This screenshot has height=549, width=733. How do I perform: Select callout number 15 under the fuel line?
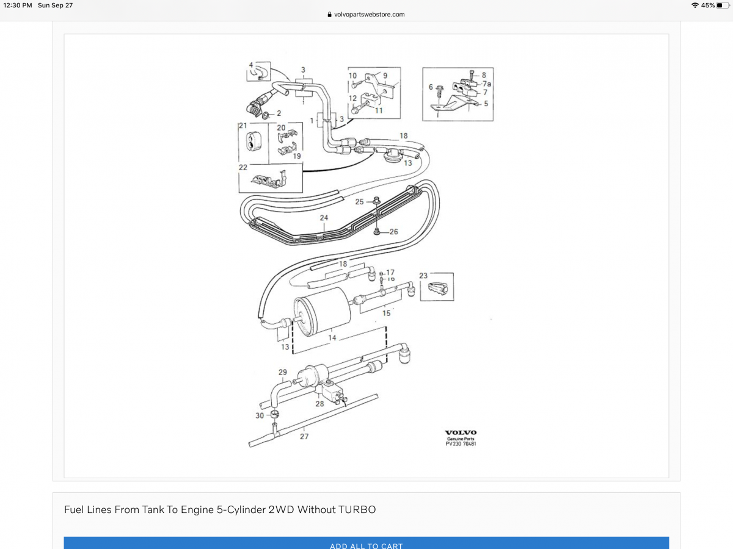(x=386, y=313)
